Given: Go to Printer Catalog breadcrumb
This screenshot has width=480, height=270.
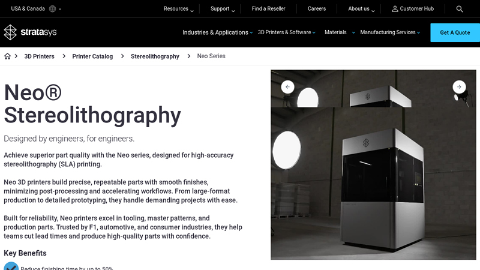Looking at the screenshot, I should coord(92,56).
